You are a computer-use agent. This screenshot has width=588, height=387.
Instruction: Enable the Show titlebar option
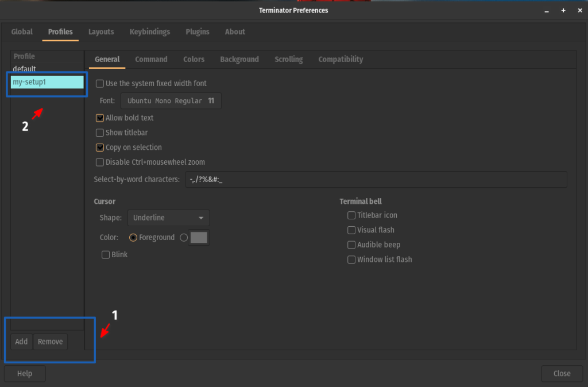click(99, 133)
